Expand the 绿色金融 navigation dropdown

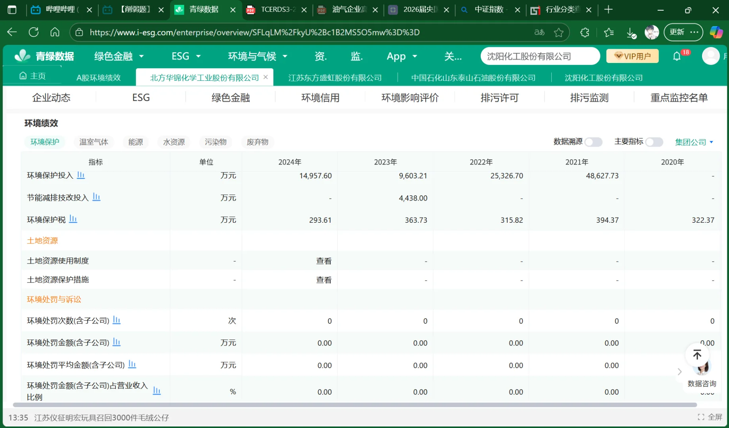(119, 56)
